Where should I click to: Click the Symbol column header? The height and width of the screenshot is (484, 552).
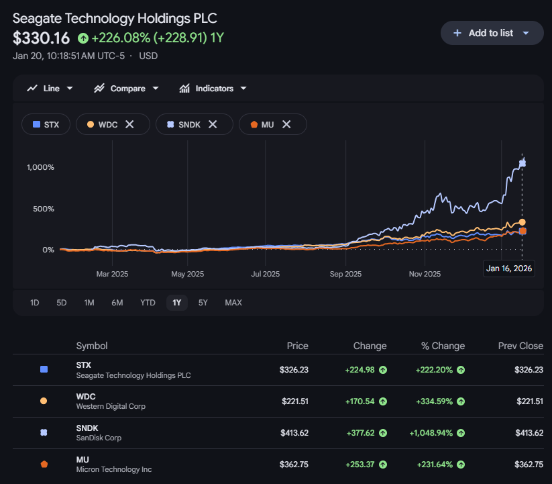(x=92, y=346)
